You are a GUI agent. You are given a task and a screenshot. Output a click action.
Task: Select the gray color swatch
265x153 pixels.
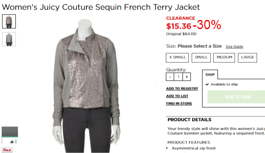pyautogui.click(x=10, y=132)
